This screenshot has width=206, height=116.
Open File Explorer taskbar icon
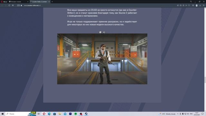(60, 114)
